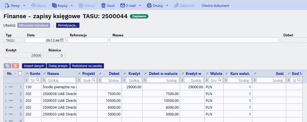Click the wrench icon in Projekt column header
Image resolution: width=307 pixels, height=122 pixels.
tap(79, 73)
